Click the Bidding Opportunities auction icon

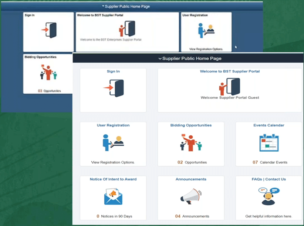(190, 142)
